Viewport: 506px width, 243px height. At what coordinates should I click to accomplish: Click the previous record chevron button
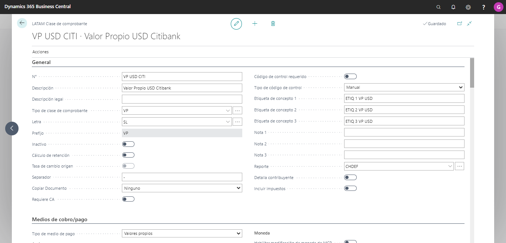tap(12, 128)
